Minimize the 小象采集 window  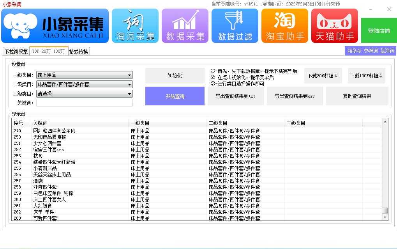point(371,9)
